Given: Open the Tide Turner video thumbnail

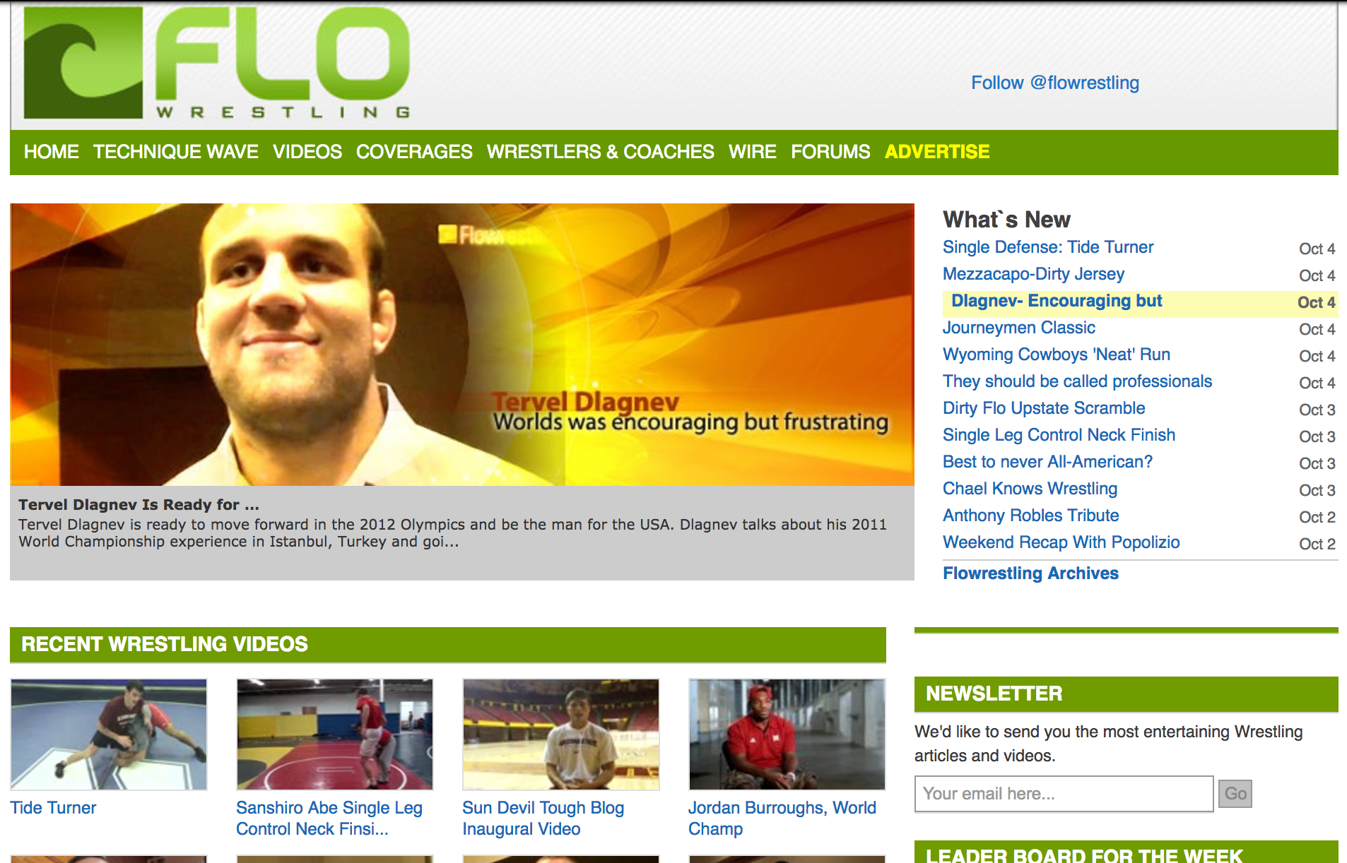Looking at the screenshot, I should click(109, 734).
